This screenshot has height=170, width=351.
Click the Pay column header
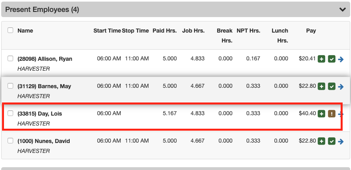coord(311,31)
